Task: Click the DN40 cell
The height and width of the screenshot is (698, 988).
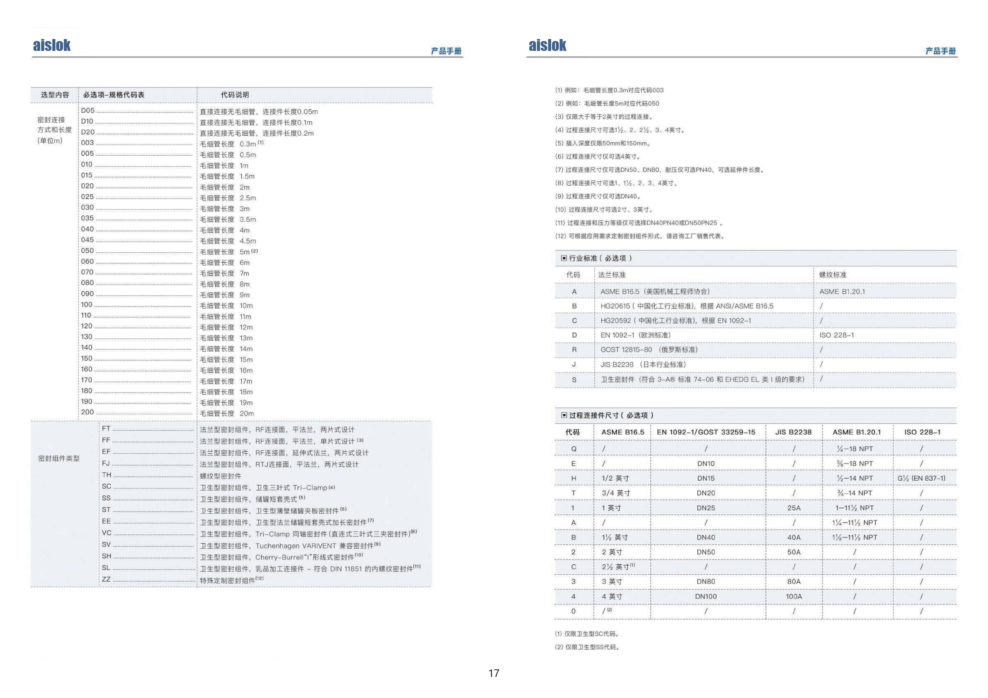Action: 706,537
